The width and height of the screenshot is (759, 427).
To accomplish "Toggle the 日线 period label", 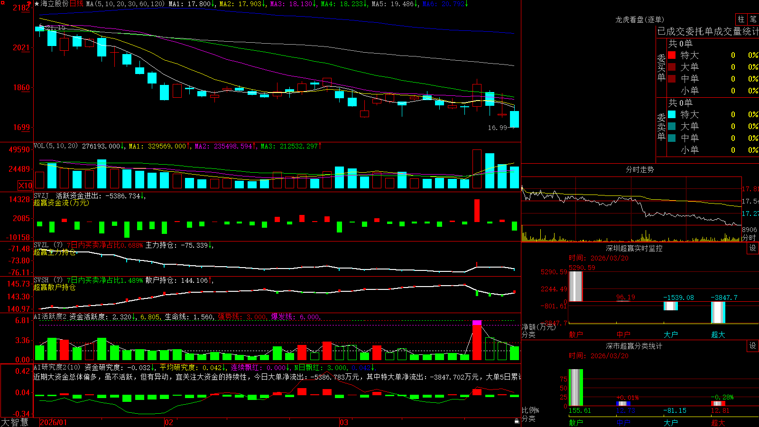I will coord(76,4).
